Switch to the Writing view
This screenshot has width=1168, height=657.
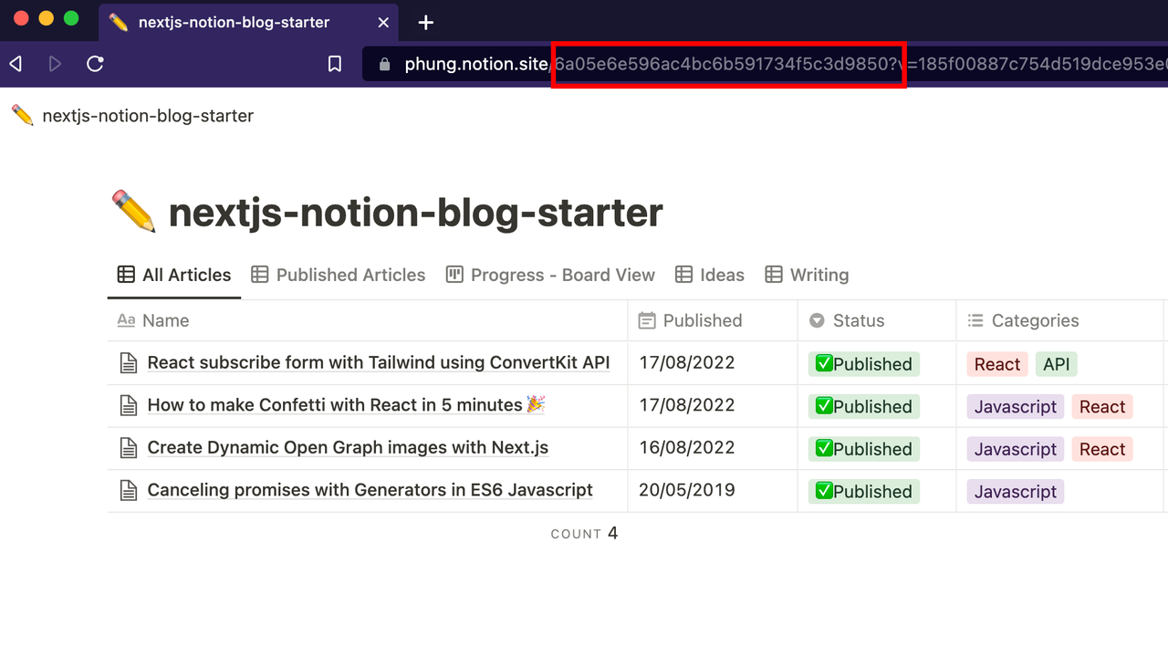pyautogui.click(x=807, y=275)
